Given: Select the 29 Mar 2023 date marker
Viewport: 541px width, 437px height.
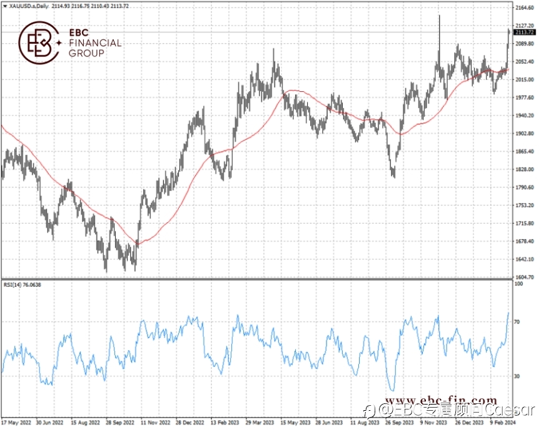Looking at the screenshot, I should click(x=260, y=423).
